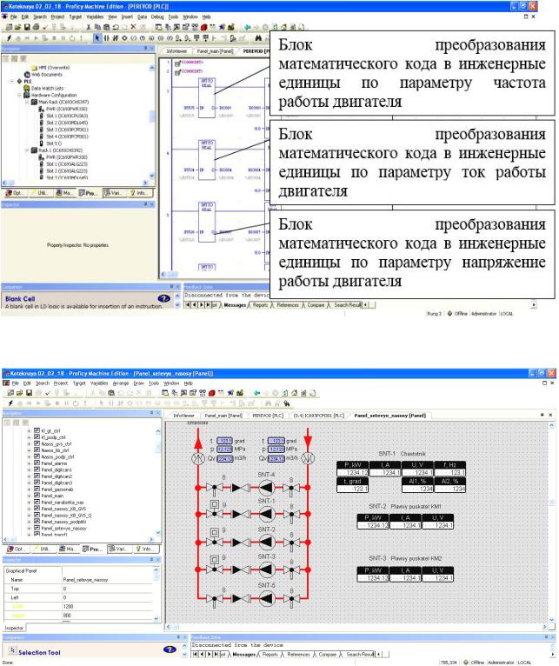The image size is (559, 666).
Task: Click binoculars Find icon in PEREVOD [PLC] window
Action: (x=258, y=38)
